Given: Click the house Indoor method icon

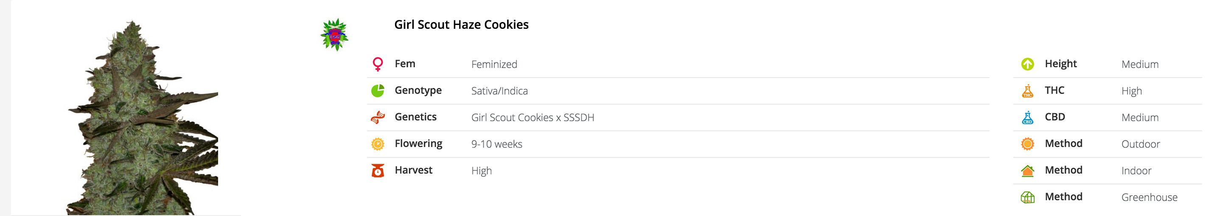Looking at the screenshot, I should coord(1028,170).
